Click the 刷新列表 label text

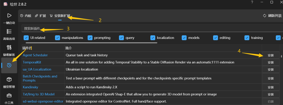point(275,16)
